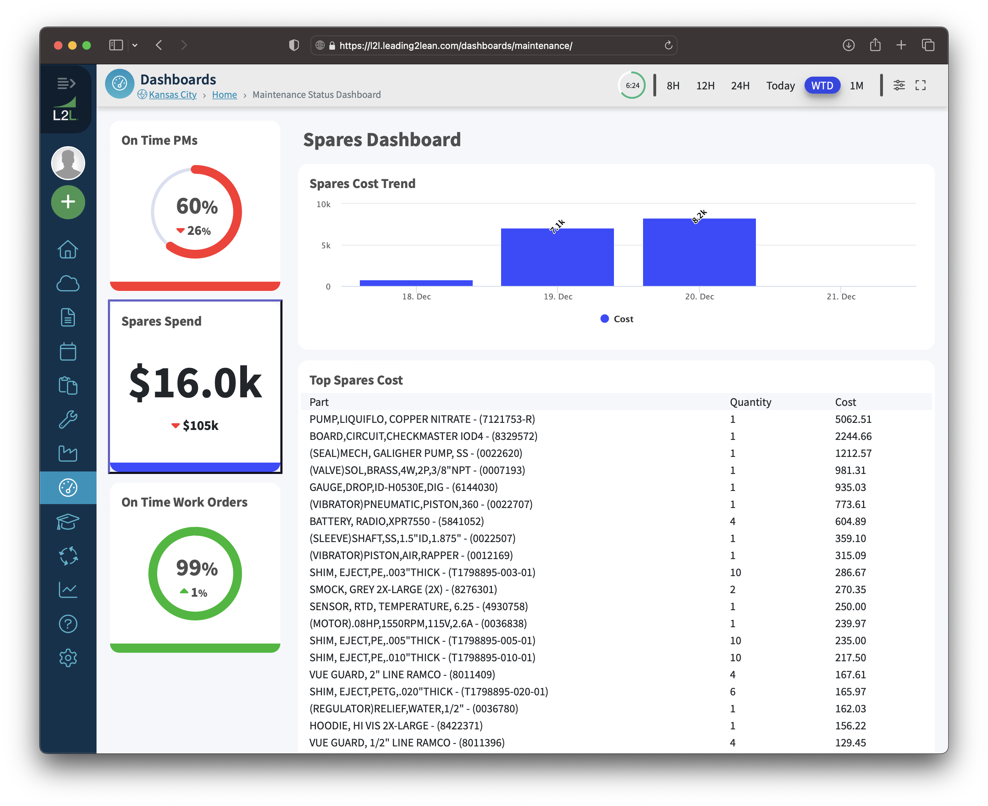The image size is (988, 806).
Task: Sort by the Part column header
Action: coord(319,402)
